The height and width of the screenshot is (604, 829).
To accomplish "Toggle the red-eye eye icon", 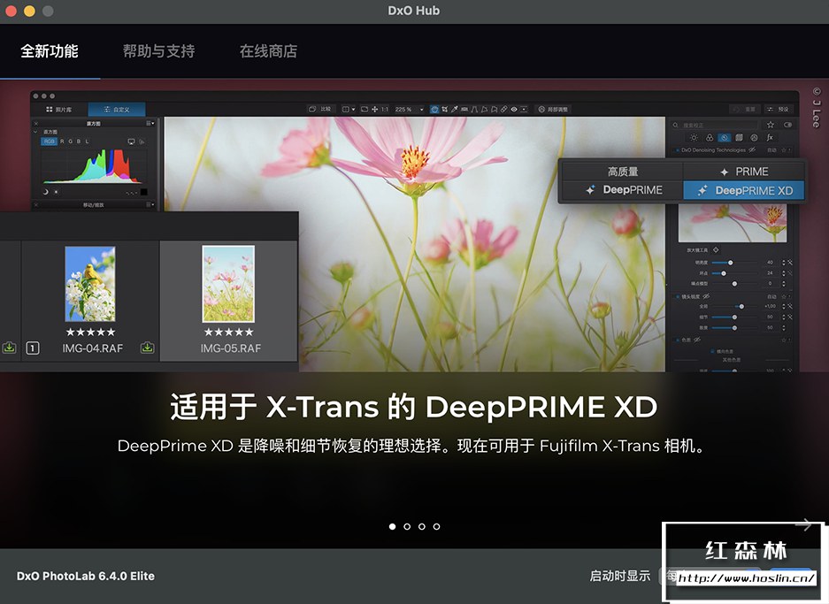I will point(514,110).
